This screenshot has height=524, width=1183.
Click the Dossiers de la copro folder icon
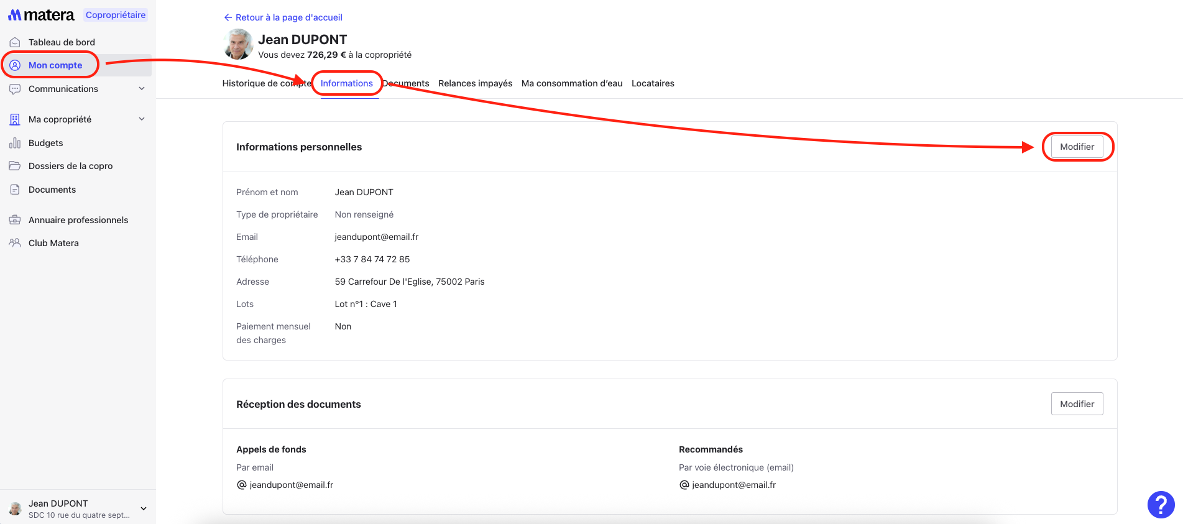click(x=15, y=166)
